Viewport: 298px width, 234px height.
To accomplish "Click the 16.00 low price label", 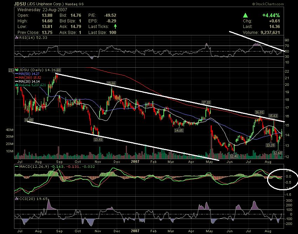I will point(29,120).
